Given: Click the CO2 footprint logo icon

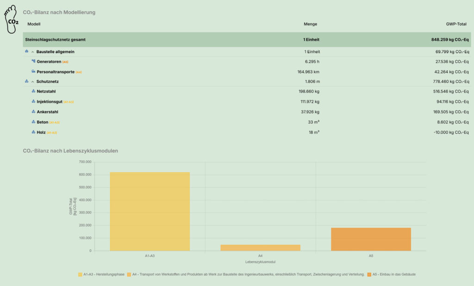Looking at the screenshot, I should pyautogui.click(x=11, y=19).
